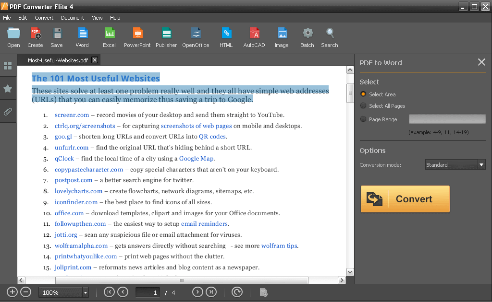Open a PDF file with the Open icon
Viewport: 492px width, 302px height.
[x=13, y=37]
